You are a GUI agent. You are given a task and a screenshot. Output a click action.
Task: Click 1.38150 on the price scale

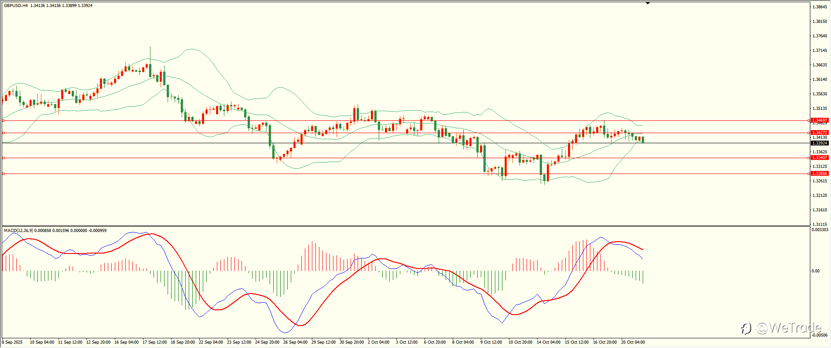point(820,22)
